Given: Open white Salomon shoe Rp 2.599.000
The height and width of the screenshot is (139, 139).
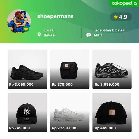Looking at the screenshot, I should (x=70, y=112).
